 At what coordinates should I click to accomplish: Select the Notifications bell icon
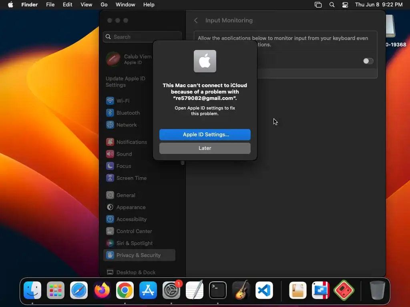[x=110, y=142]
